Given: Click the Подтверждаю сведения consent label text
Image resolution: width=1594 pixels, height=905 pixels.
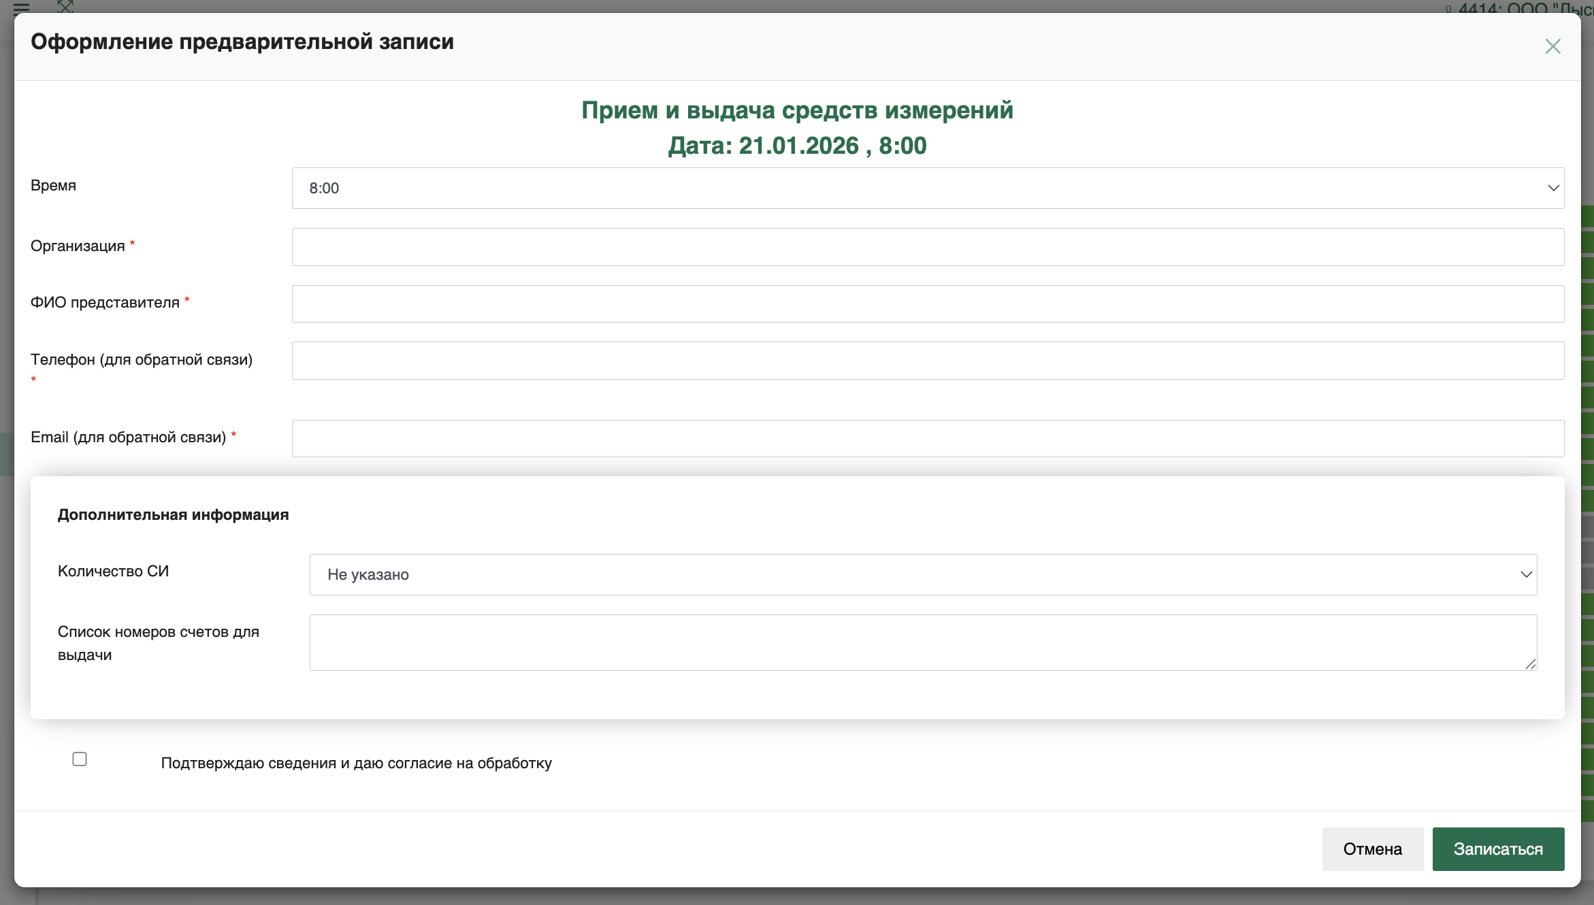Looking at the screenshot, I should click(356, 763).
